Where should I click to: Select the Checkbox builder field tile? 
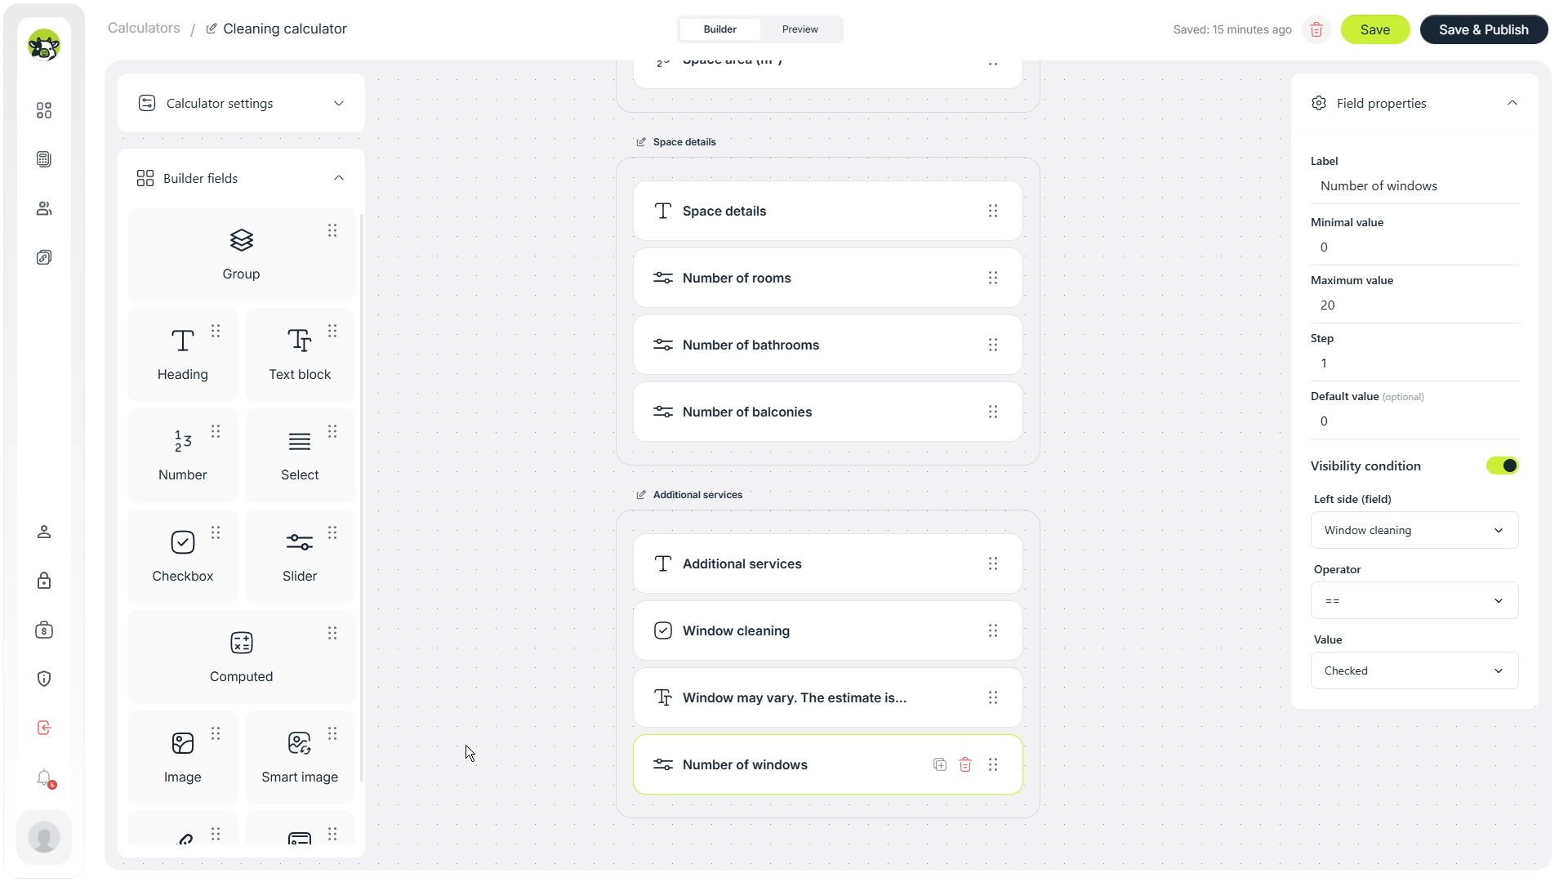(183, 557)
